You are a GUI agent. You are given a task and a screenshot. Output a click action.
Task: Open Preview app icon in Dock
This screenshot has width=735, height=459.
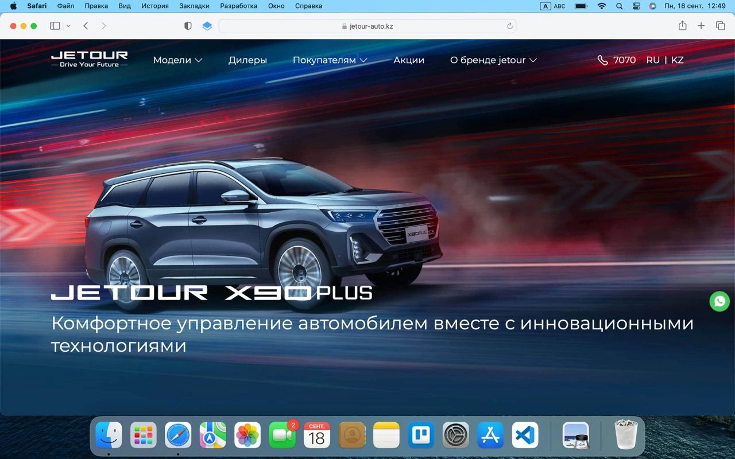coord(576,435)
